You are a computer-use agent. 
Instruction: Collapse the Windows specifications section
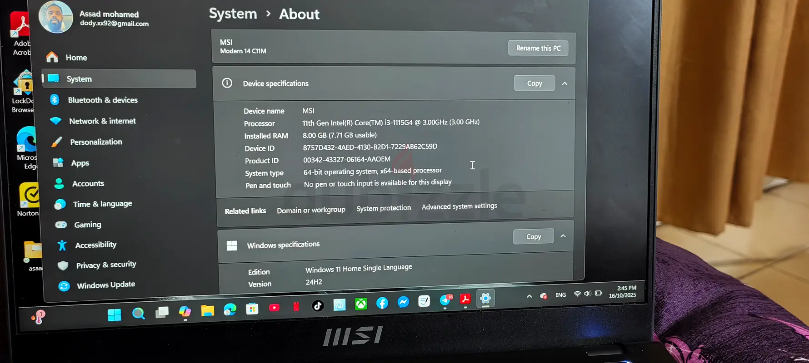[563, 236]
